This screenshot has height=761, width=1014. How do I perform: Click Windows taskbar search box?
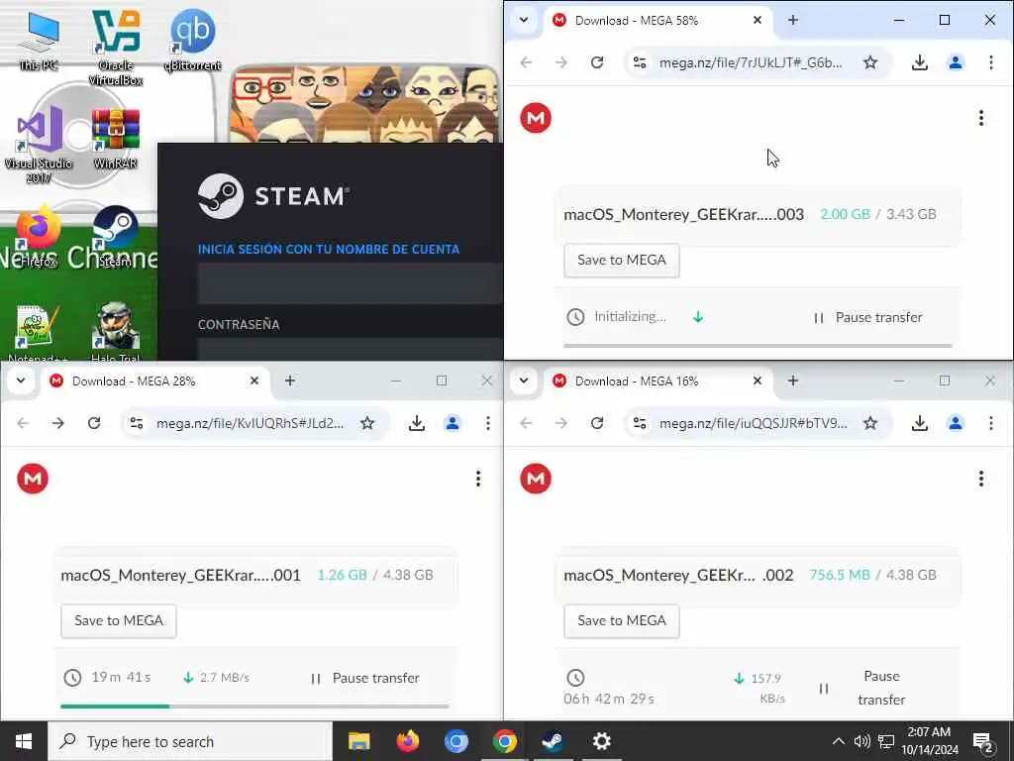190,741
